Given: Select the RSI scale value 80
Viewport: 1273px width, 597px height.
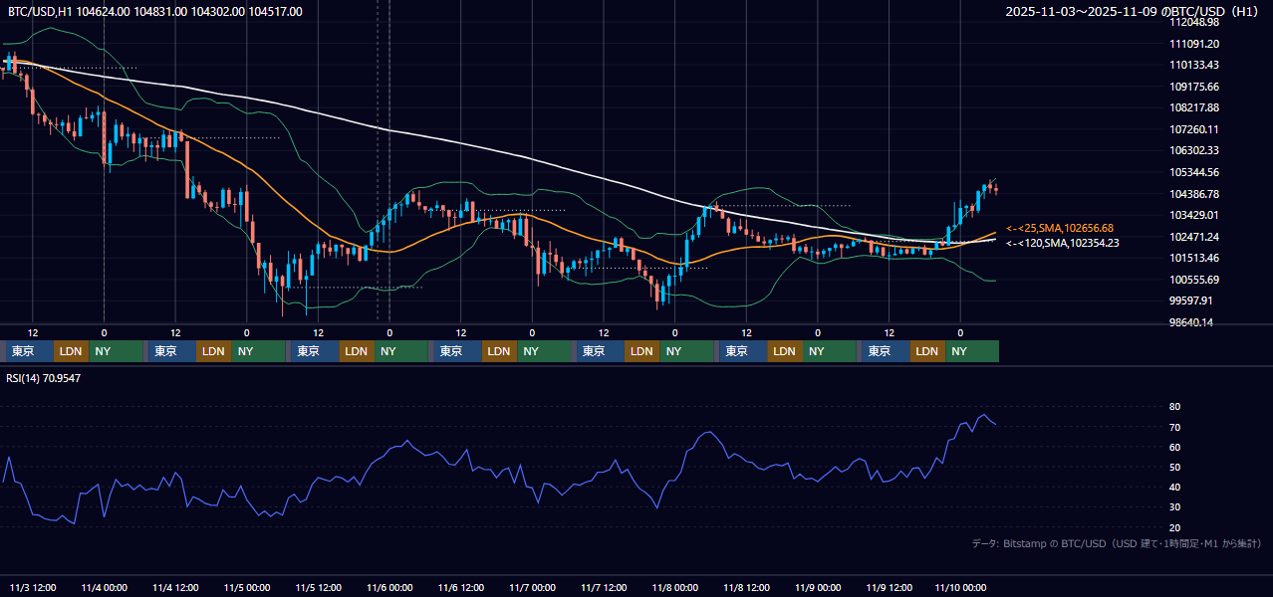Looking at the screenshot, I should point(1175,407).
